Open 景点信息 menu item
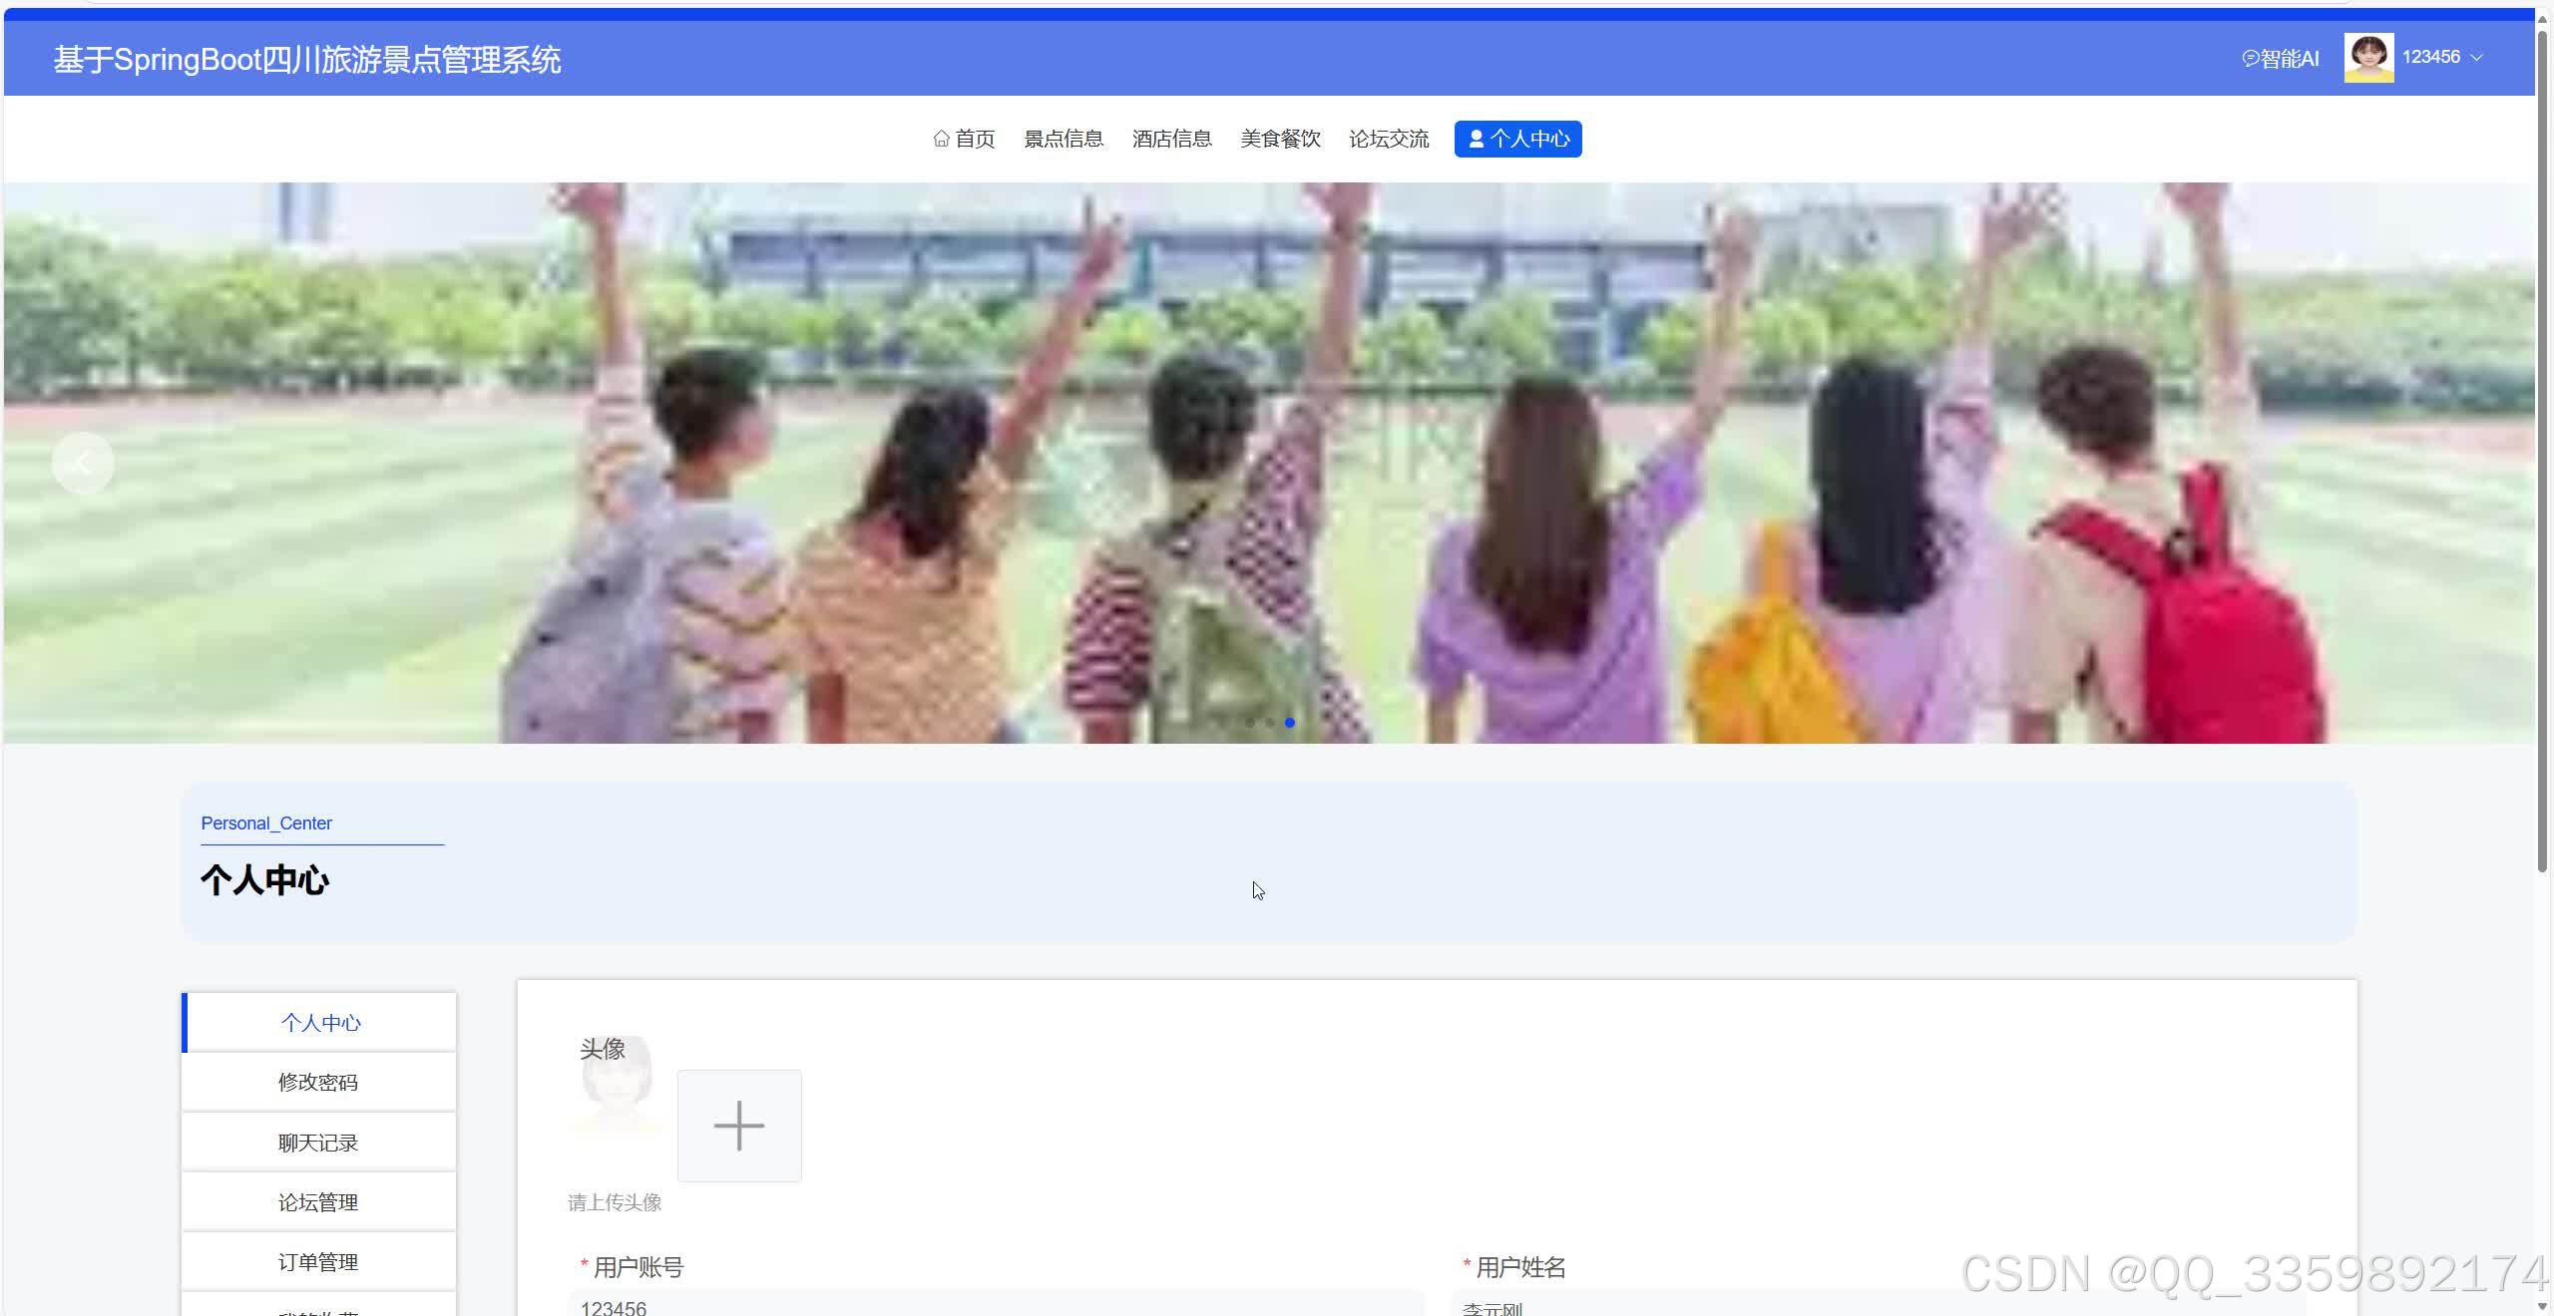This screenshot has width=2554, height=1316. point(1064,139)
